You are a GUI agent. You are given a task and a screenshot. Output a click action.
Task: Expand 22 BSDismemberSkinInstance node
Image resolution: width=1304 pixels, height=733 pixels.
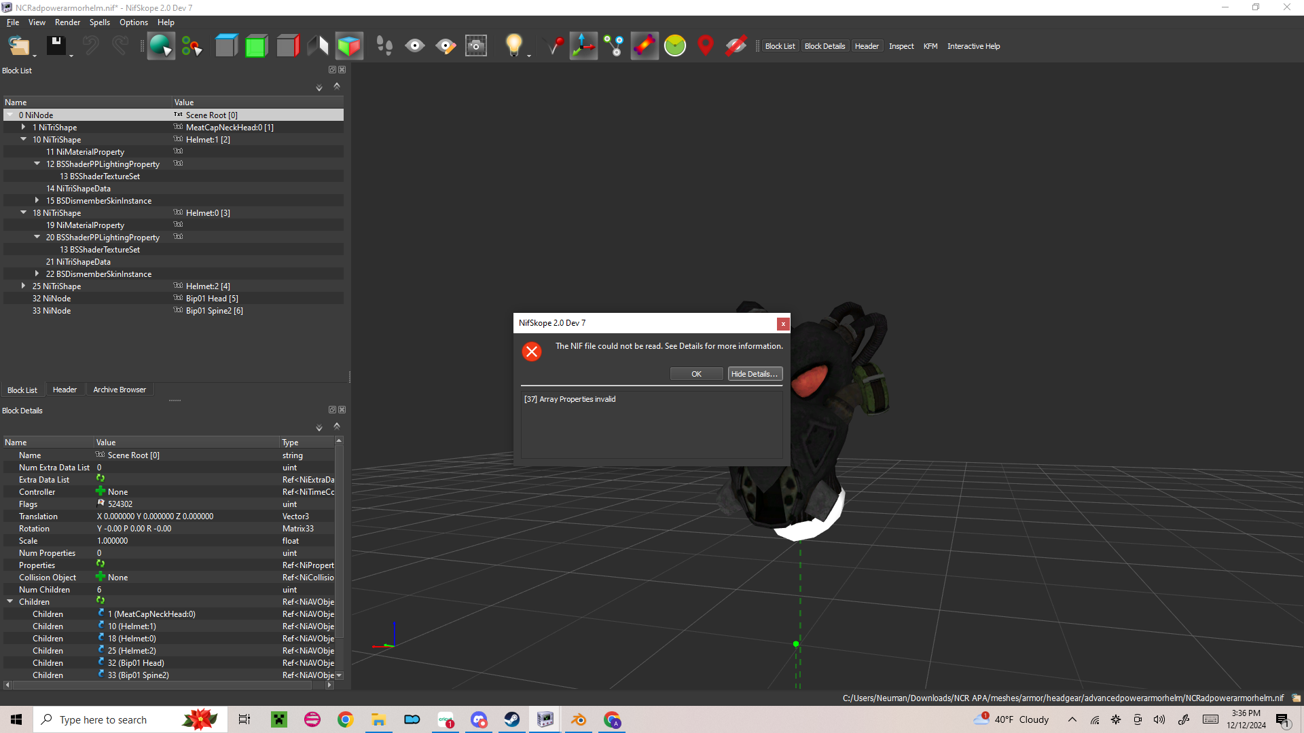37,274
